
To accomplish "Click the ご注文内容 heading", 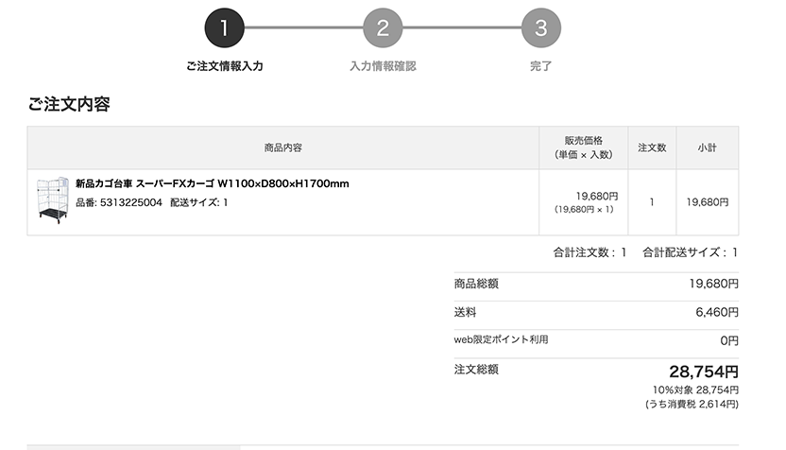I will coord(69,104).
